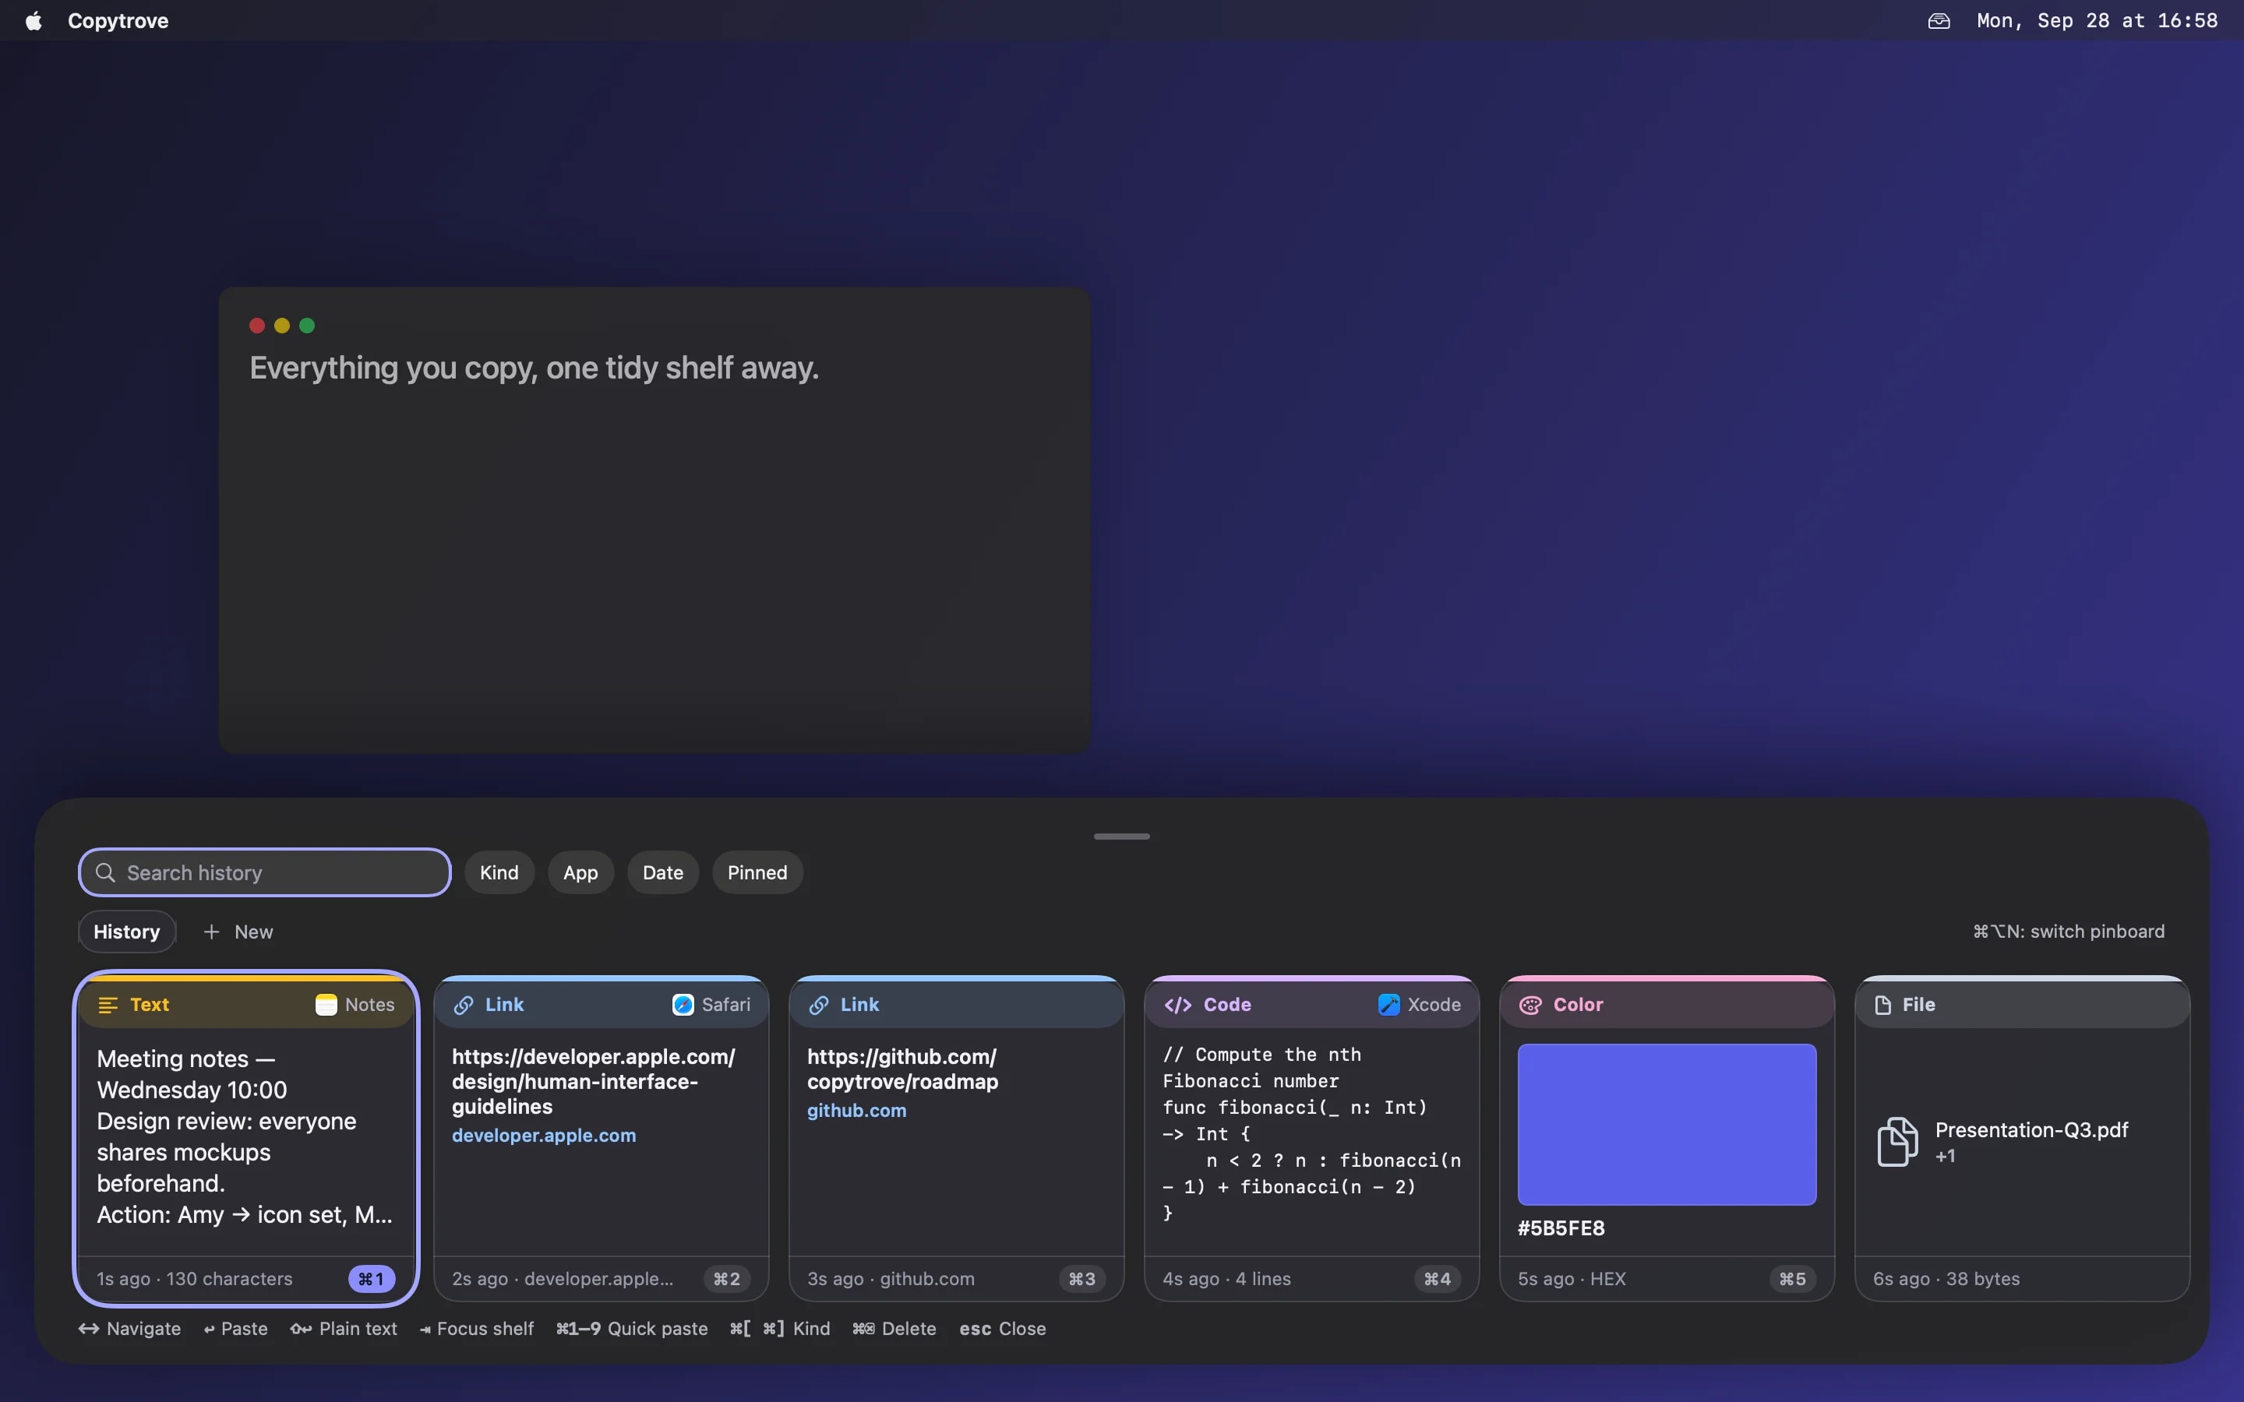
Task: Click the Quick paste hint
Action: coord(631,1329)
